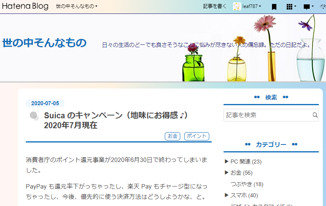Screen dimensions: 326x206
Task: Open the Suica のキャンペーン article title
Action: [x=116, y=120]
